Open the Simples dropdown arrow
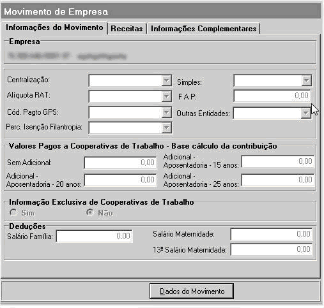Screen dimensions: 324x308 pos(306,80)
